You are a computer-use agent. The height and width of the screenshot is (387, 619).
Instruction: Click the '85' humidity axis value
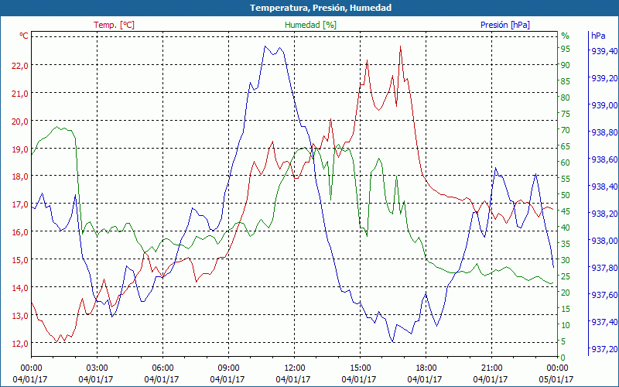tap(566, 81)
